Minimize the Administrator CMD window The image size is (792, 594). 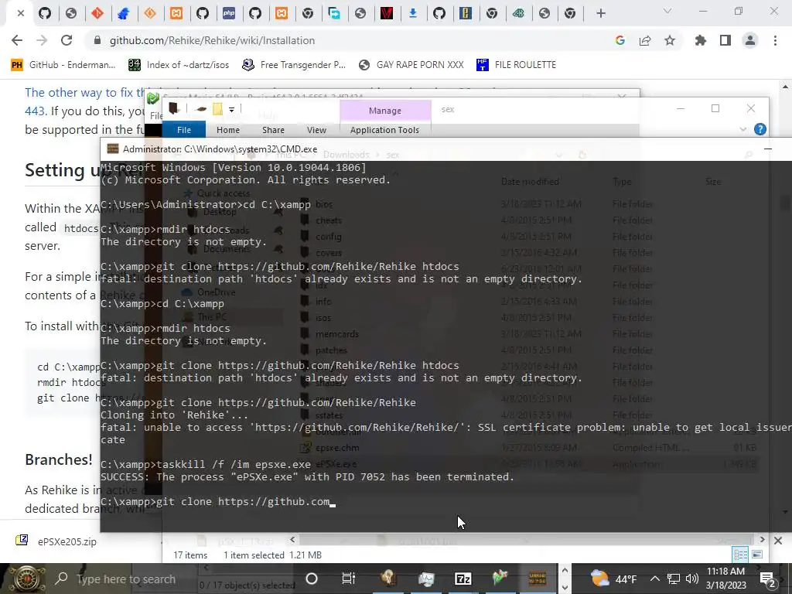tap(768, 149)
